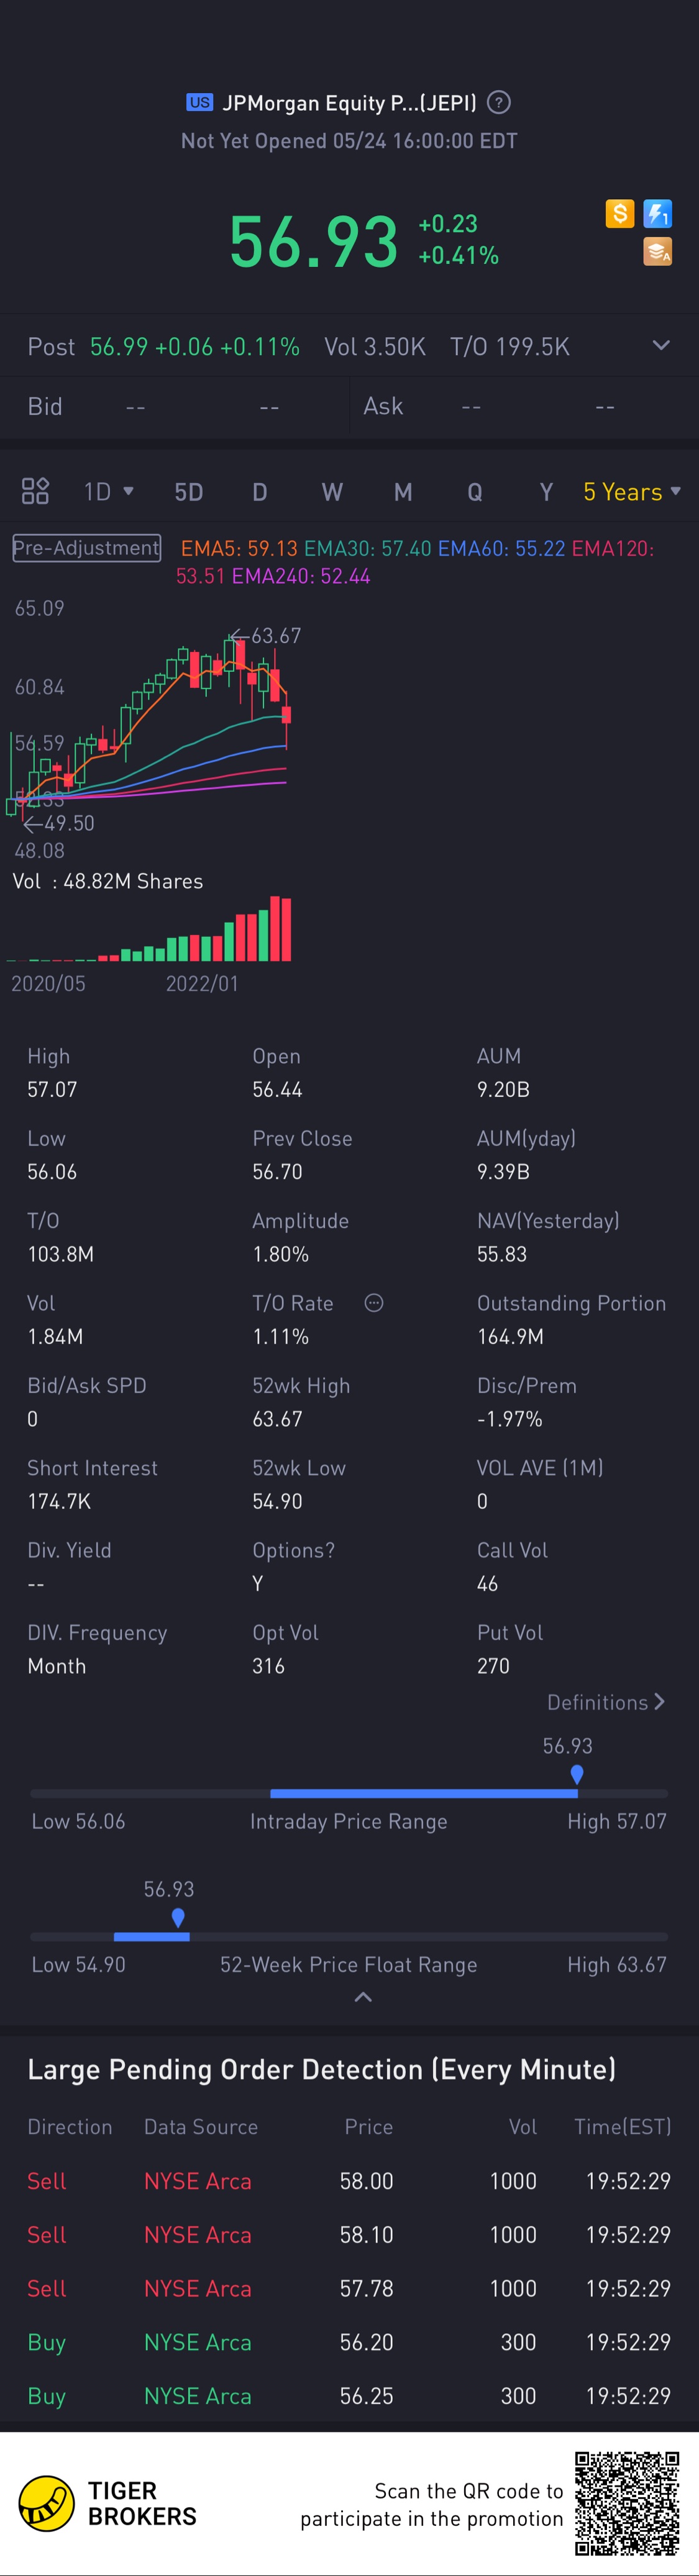Image resolution: width=699 pixels, height=2576 pixels.
Task: Tap the 52-Week Price Float Range marker
Action: 178,1918
